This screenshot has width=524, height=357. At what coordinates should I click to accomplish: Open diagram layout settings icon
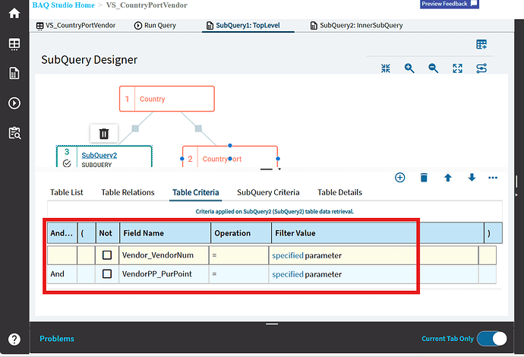click(x=481, y=68)
